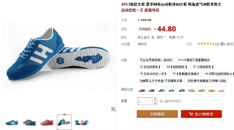This screenshot has height=130, width=234.
Task: Select size 35【现货即发】
Action: point(150,67)
